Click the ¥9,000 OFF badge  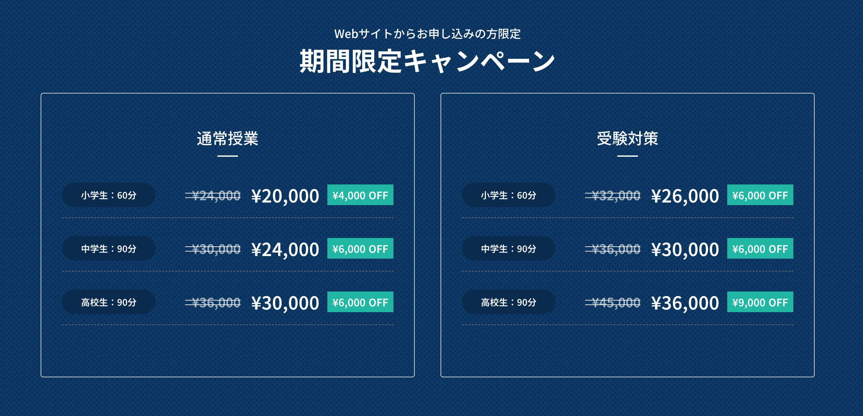(x=760, y=302)
